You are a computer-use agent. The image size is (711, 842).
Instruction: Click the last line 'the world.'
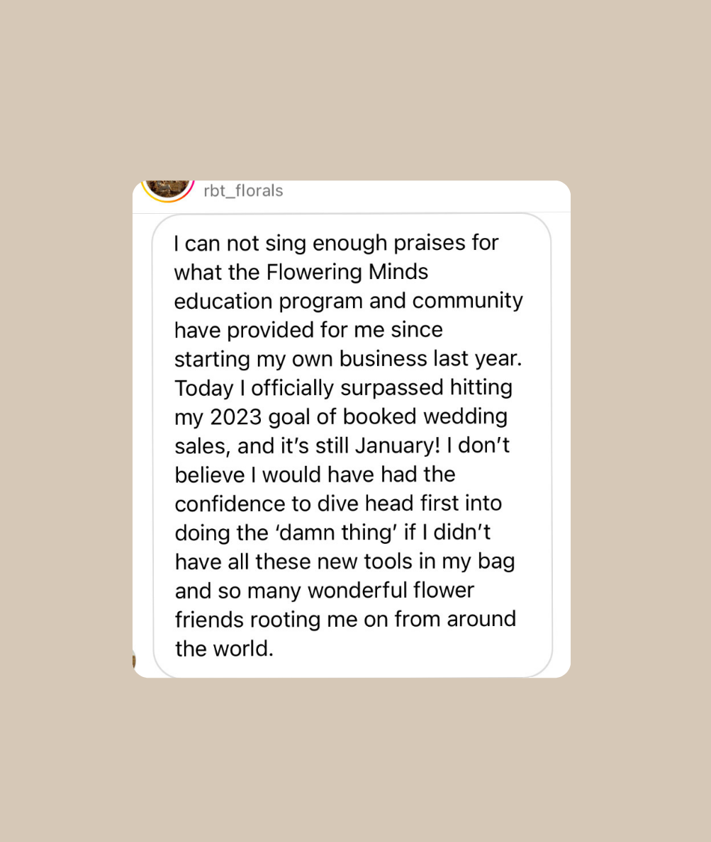[224, 649]
